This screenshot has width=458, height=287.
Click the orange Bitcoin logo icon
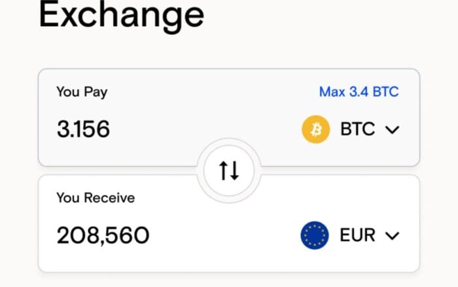tap(315, 130)
